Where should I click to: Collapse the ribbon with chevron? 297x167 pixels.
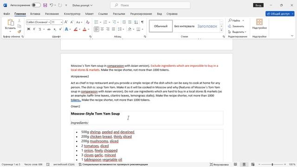pos(292,36)
